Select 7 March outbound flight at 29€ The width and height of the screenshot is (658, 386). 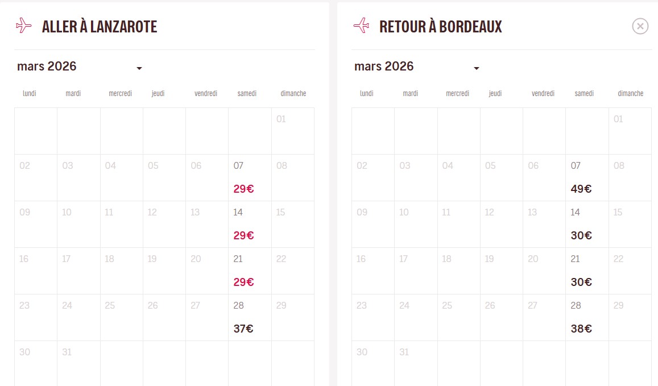pos(250,178)
